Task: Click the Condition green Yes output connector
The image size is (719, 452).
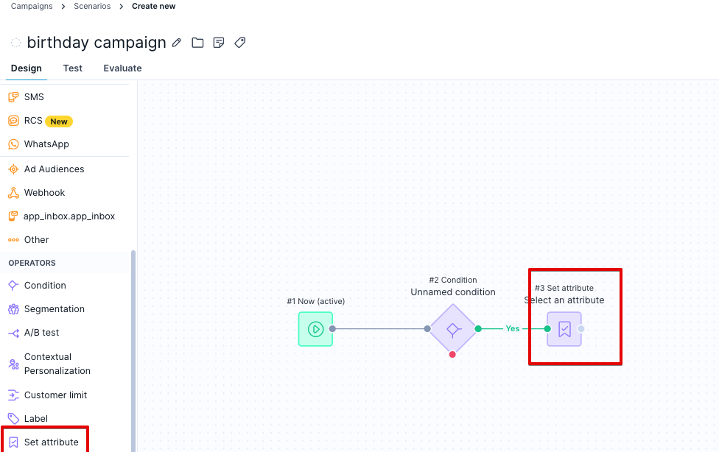Action: (478, 328)
